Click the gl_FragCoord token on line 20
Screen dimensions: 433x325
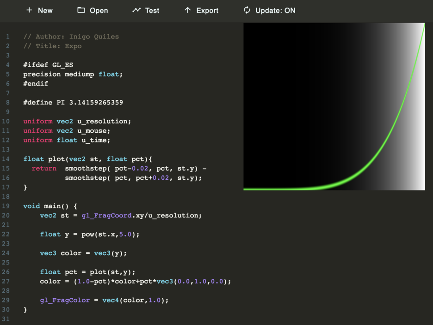(109, 215)
